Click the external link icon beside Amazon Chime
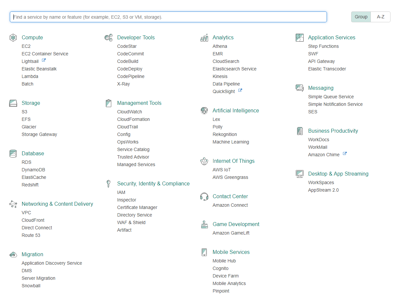The image size is (401, 304). pos(345,154)
